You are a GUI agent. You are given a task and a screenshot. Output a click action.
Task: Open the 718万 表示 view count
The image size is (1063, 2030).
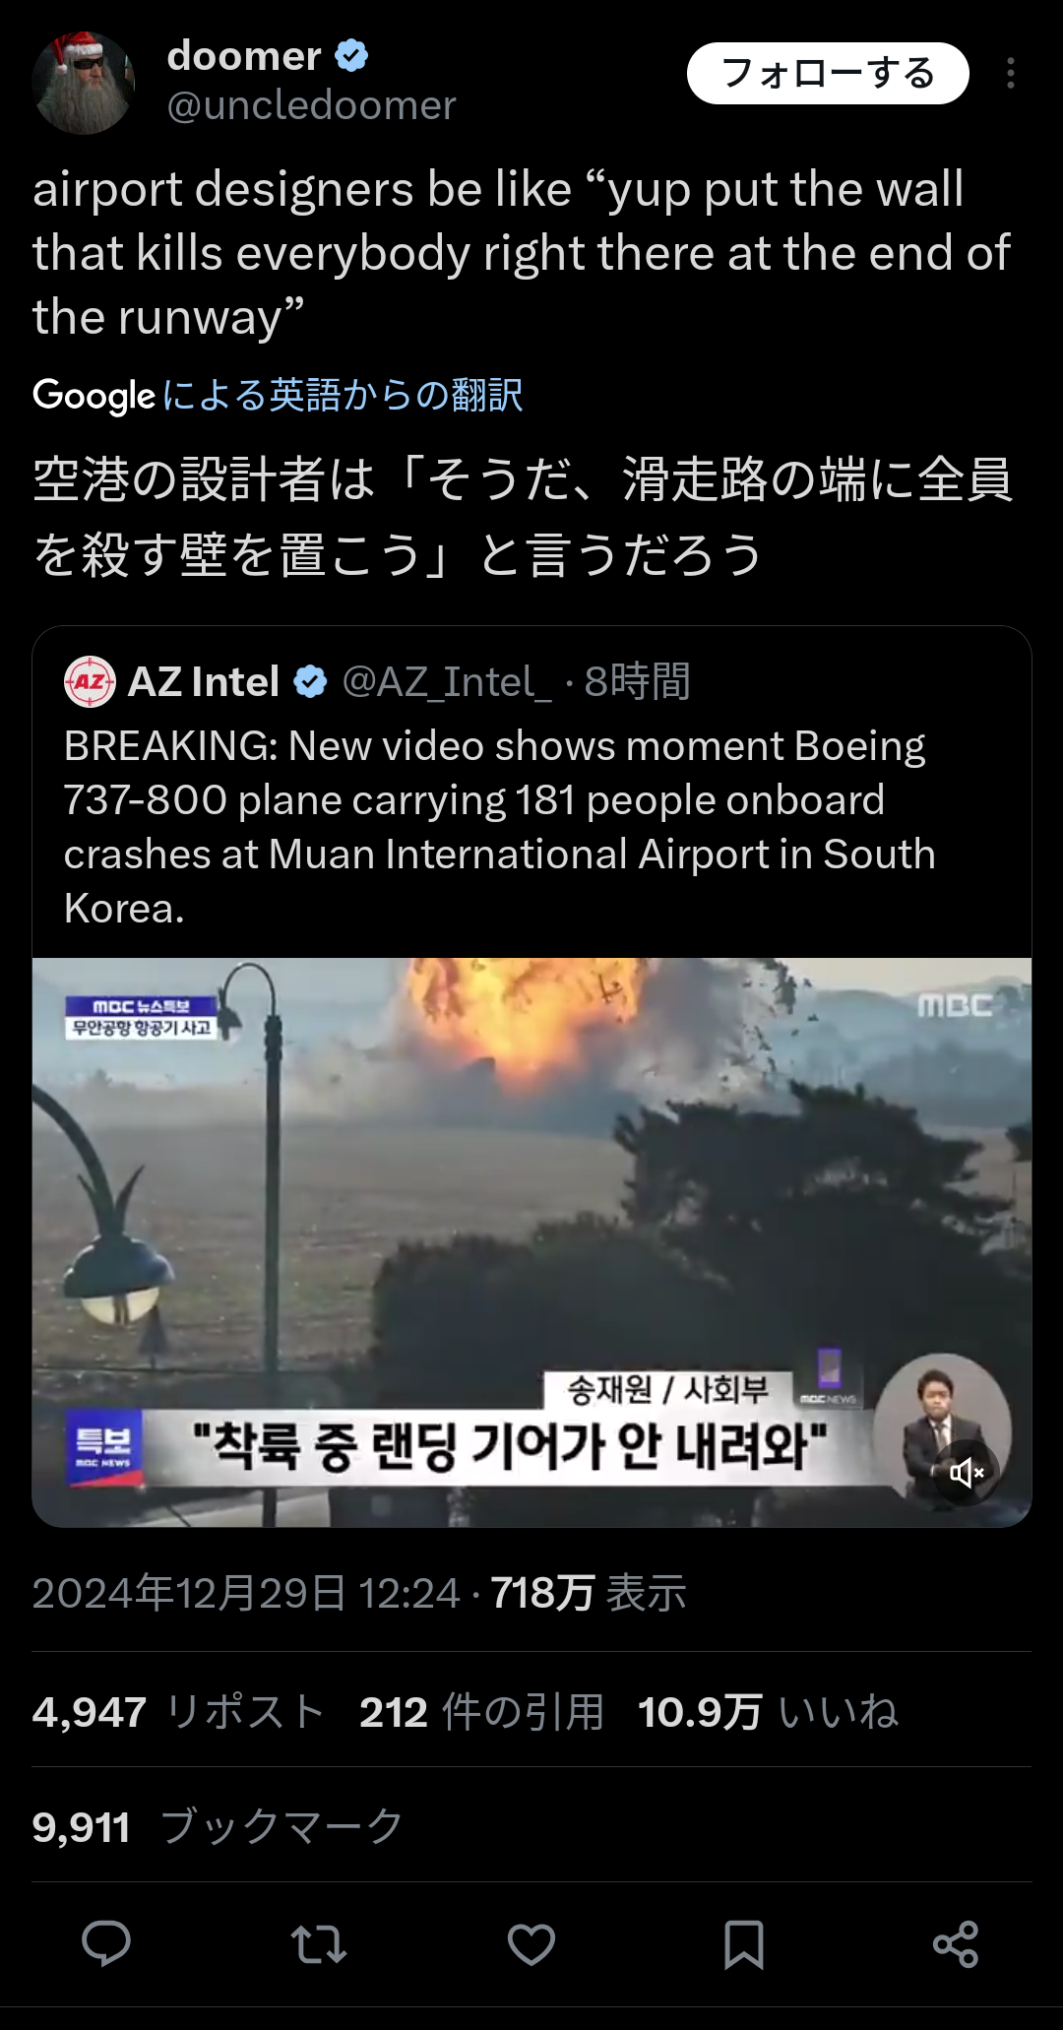588,1593
